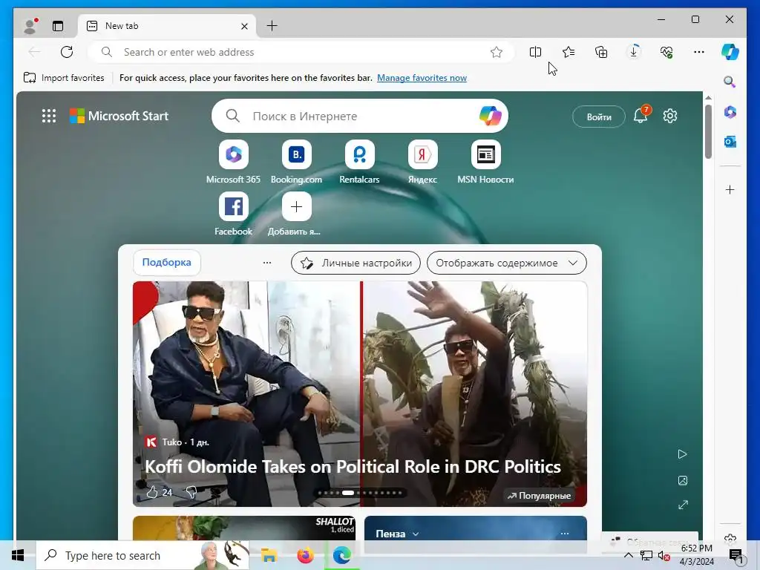Viewport: 760px width, 570px height.
Task: Open split screen view
Action: point(536,52)
